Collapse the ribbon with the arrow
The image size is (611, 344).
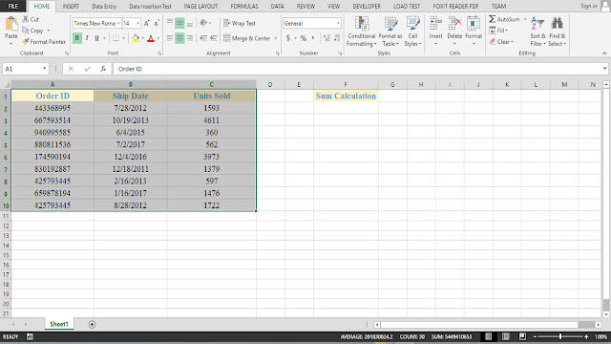point(604,54)
